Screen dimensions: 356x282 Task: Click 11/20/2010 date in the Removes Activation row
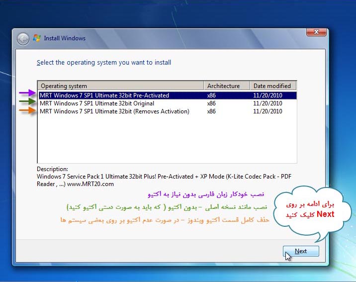coord(267,111)
